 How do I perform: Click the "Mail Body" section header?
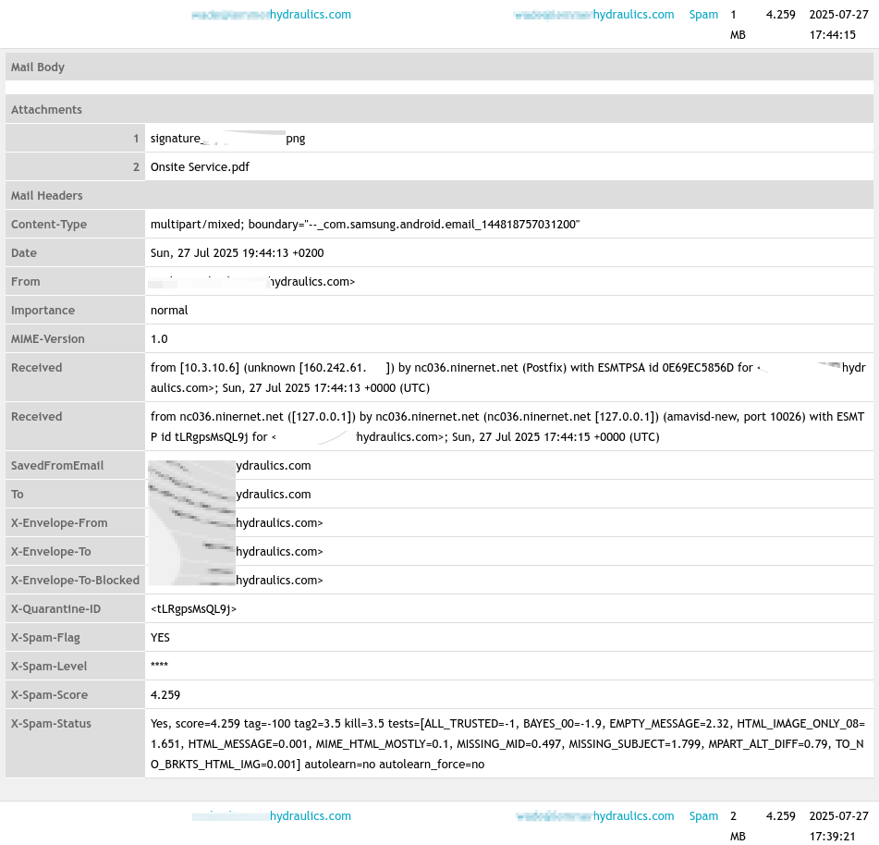coord(440,67)
